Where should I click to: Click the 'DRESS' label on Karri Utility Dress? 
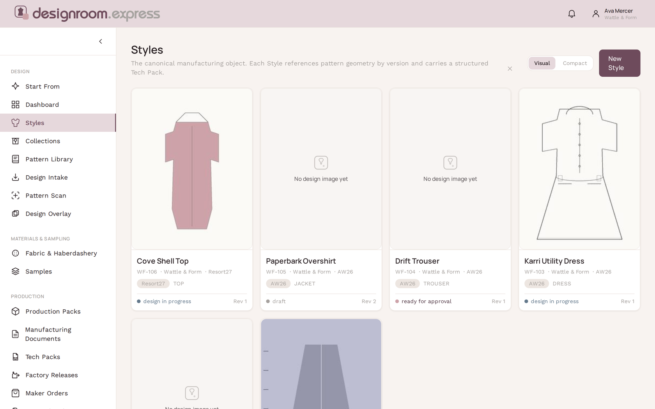click(562, 284)
